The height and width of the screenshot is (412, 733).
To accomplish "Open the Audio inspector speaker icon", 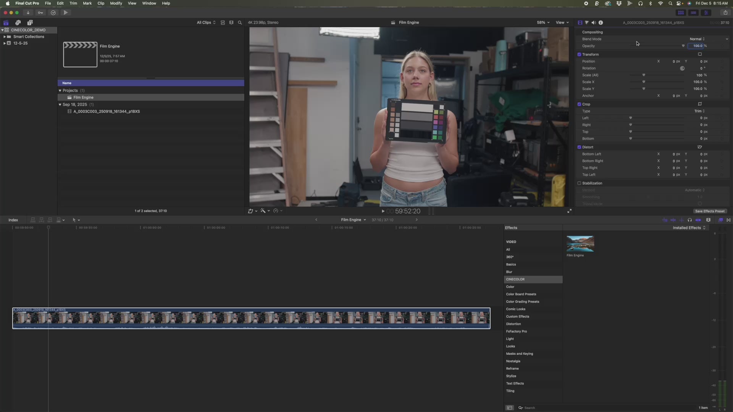I will click(594, 23).
